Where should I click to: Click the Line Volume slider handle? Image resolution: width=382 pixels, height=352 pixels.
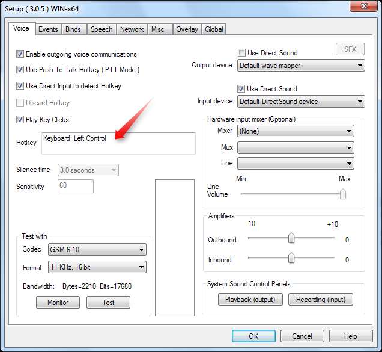click(x=343, y=194)
